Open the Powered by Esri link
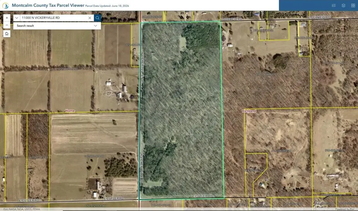The image size is (358, 211). click(345, 209)
